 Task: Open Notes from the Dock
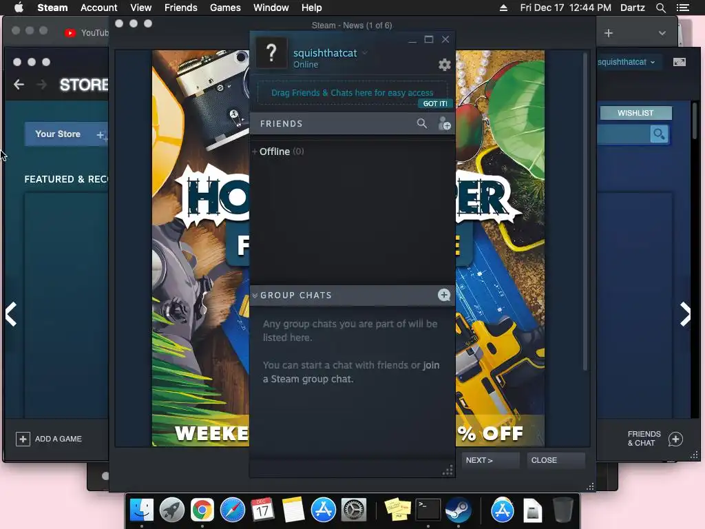tap(293, 510)
